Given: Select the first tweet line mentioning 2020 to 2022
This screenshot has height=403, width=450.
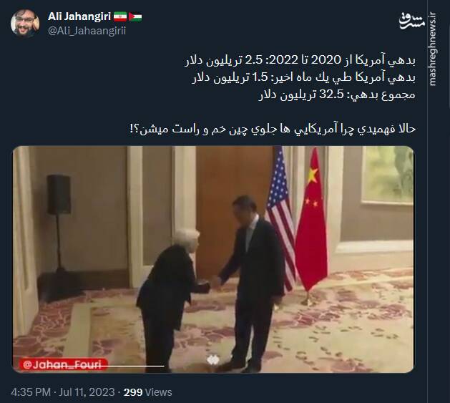Looking at the screenshot, I should (300, 61).
